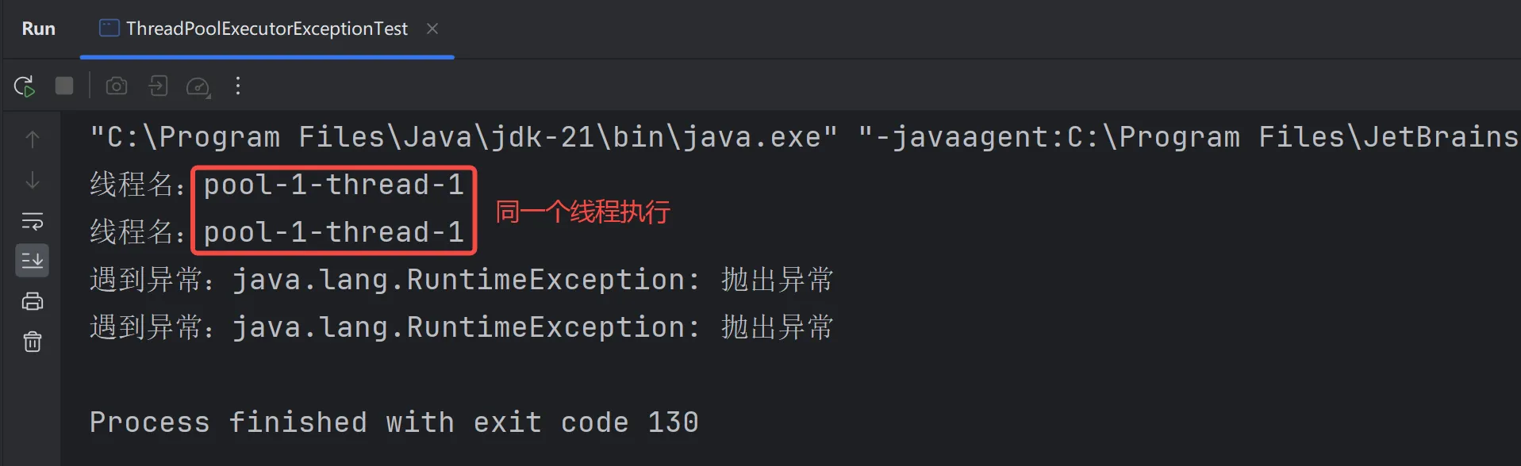
Task: Open the three-dot more options menu
Action: tap(238, 86)
